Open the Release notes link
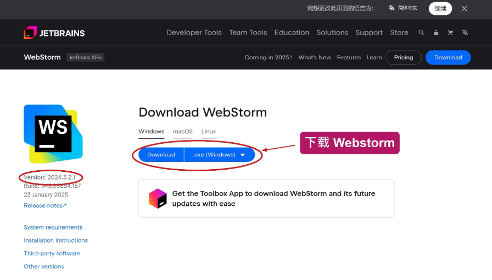 [x=45, y=205]
